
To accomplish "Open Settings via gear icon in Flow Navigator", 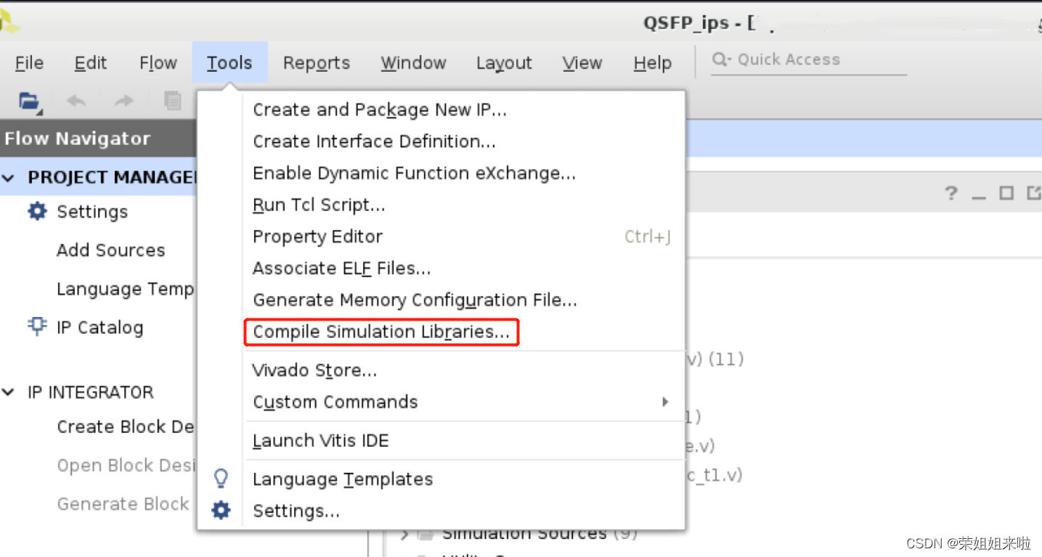I will coord(36,211).
